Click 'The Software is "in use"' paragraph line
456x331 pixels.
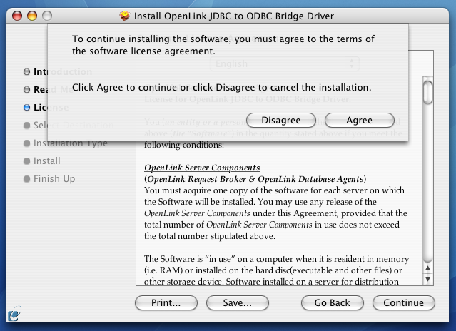point(277,259)
